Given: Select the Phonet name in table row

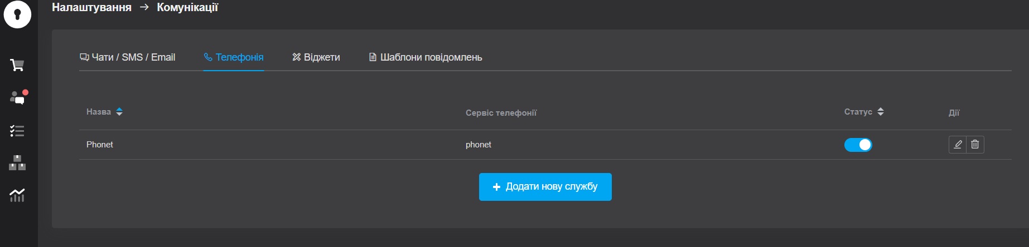Looking at the screenshot, I should click(100, 145).
